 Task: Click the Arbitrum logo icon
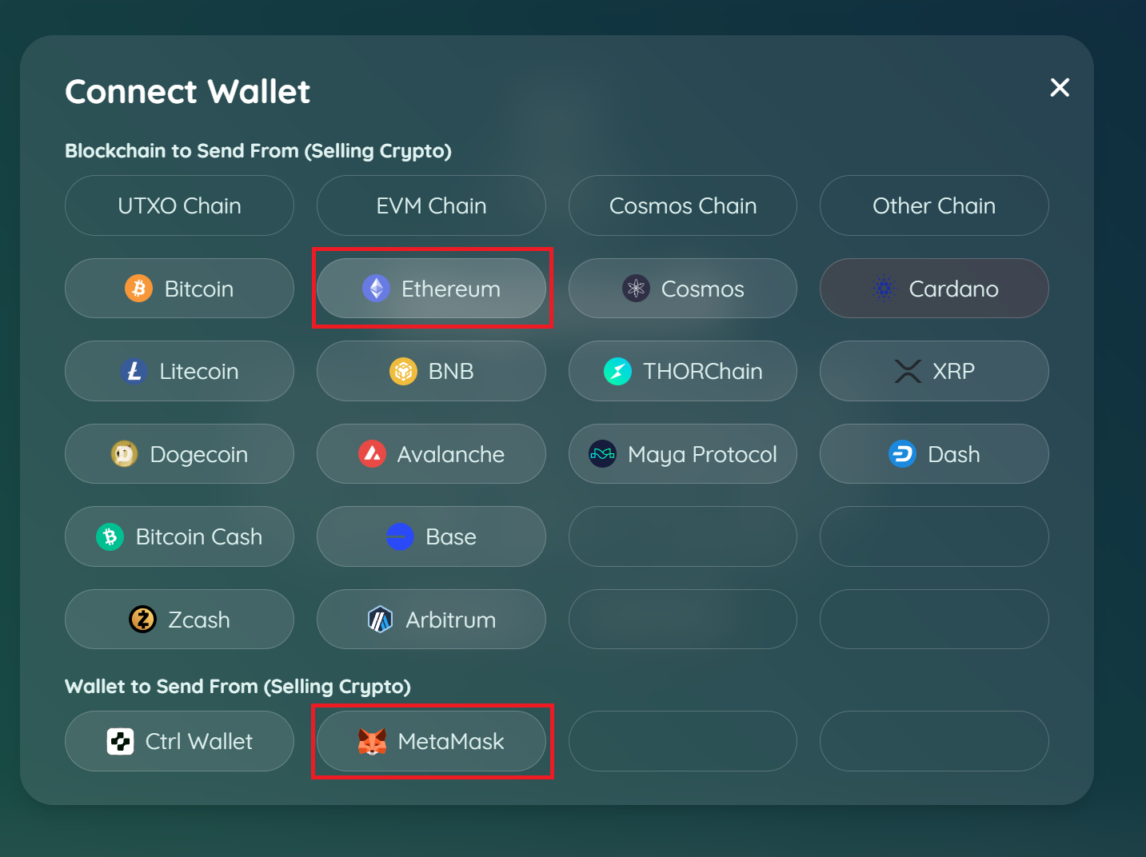coord(380,620)
